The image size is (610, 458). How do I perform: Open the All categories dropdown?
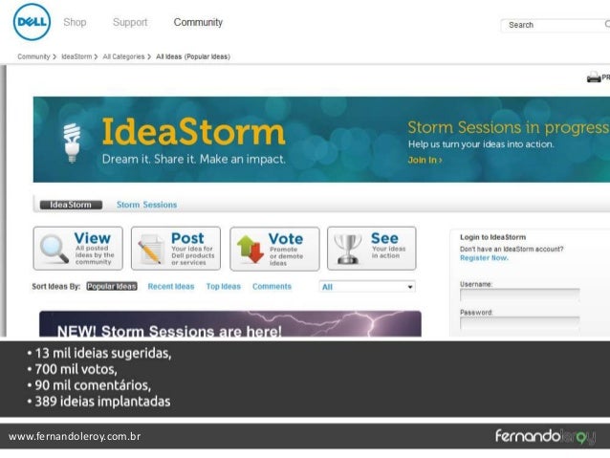[x=367, y=287]
